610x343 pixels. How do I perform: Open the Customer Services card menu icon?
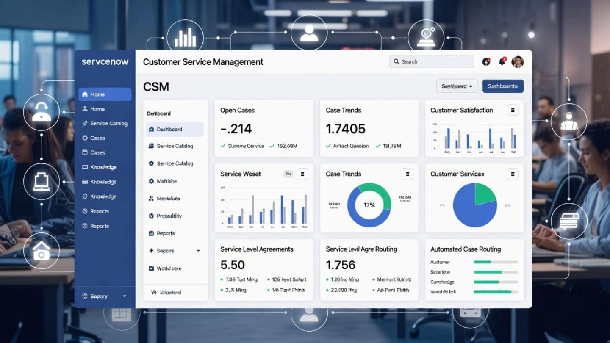coord(513,174)
